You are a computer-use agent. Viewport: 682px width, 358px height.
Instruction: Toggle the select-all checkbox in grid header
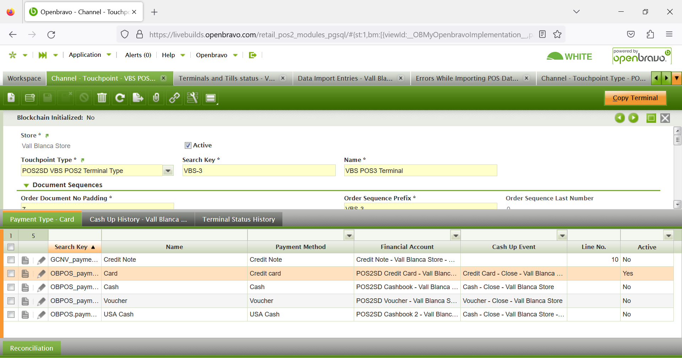click(11, 247)
